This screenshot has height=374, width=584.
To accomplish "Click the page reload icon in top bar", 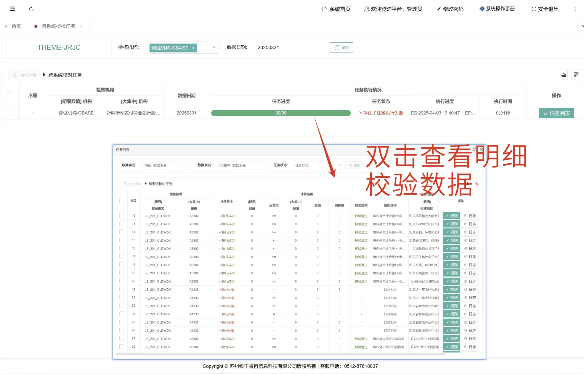I will [31, 9].
